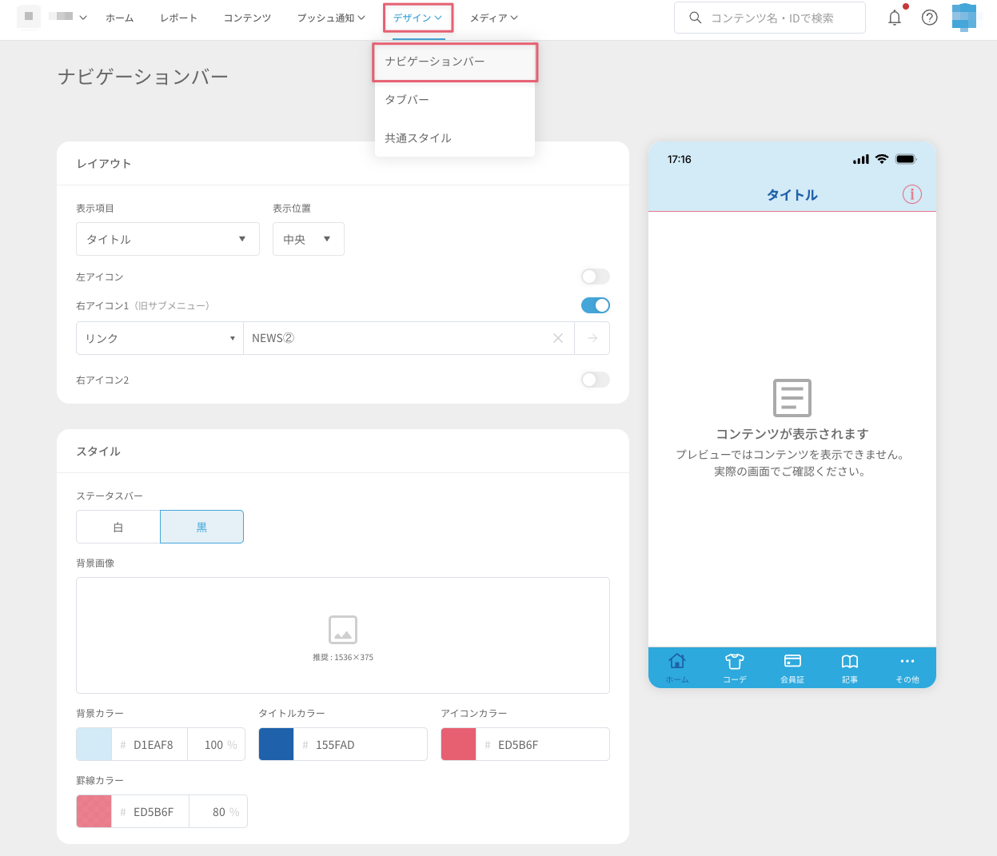The height and width of the screenshot is (856, 997).
Task: Click the document placeholder icon in the preview
Action: tap(792, 398)
